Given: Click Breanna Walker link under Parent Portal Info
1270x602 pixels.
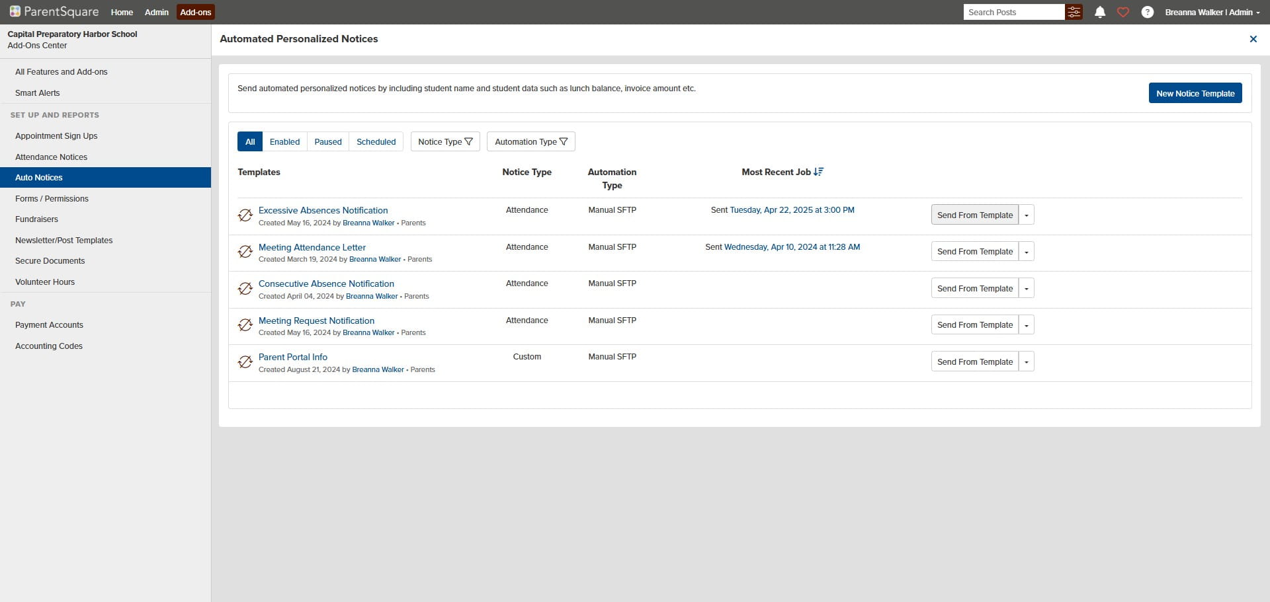Looking at the screenshot, I should [x=378, y=369].
